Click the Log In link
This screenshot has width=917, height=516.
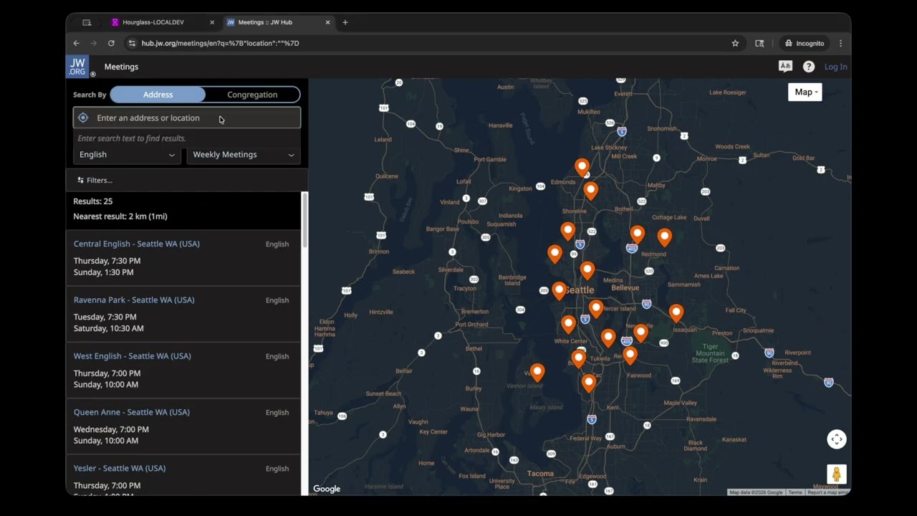[x=835, y=67]
